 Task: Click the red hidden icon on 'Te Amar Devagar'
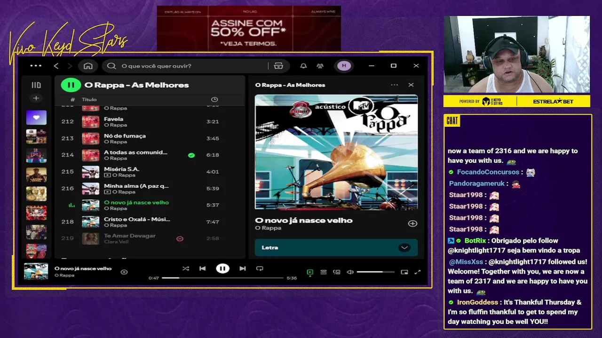pyautogui.click(x=180, y=238)
